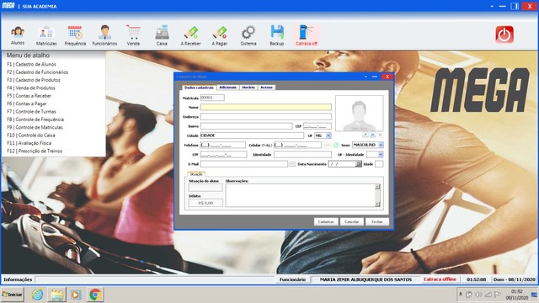
Task: Select F12 Prescrição de Treinos shortcut
Action: click(x=35, y=151)
